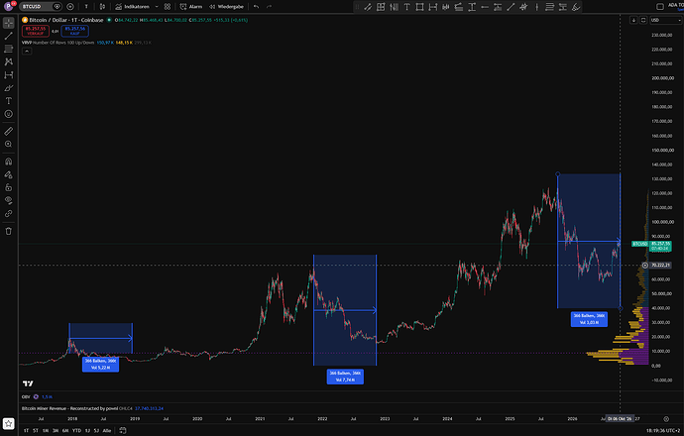Select the text tool in left sidebar
The width and height of the screenshot is (684, 436).
pyautogui.click(x=8, y=101)
